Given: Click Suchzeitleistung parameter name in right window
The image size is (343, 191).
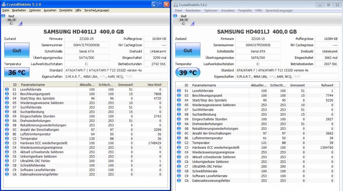Looking at the screenshot, I should pyautogui.click(x=204, y=114).
